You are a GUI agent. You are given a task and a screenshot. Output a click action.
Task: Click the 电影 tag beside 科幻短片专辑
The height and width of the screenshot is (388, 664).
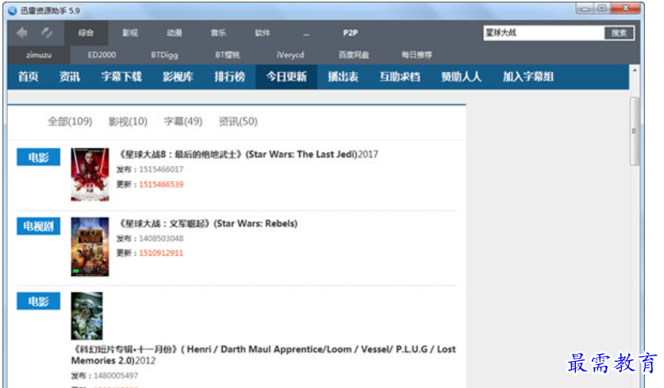pyautogui.click(x=39, y=302)
